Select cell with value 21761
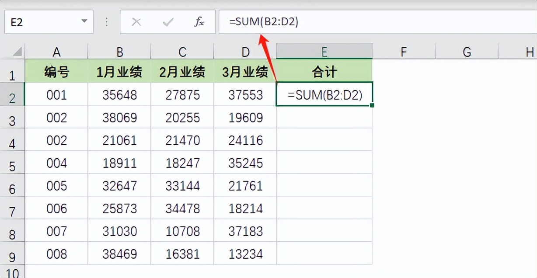Screen dimensions: 537x278 coord(245,185)
